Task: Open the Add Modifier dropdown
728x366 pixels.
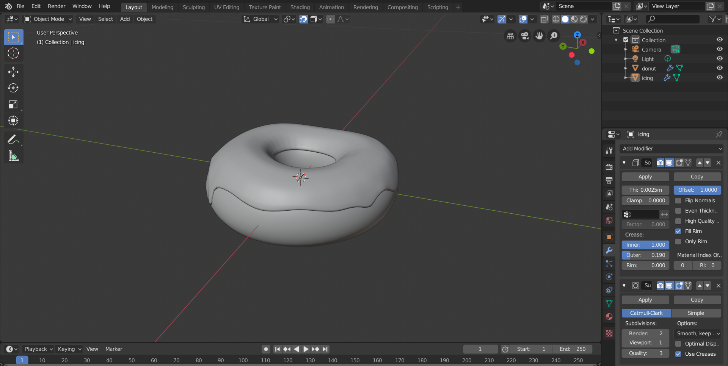Action: pos(672,149)
